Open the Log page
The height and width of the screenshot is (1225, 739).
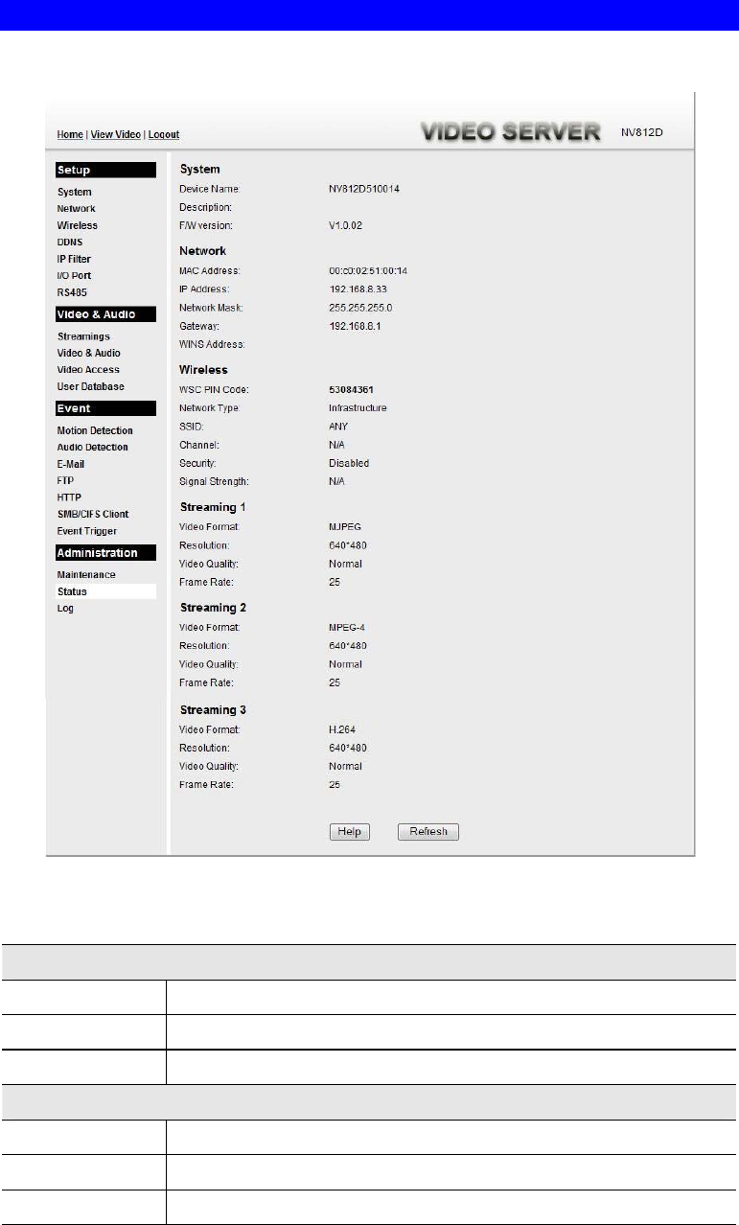coord(65,609)
